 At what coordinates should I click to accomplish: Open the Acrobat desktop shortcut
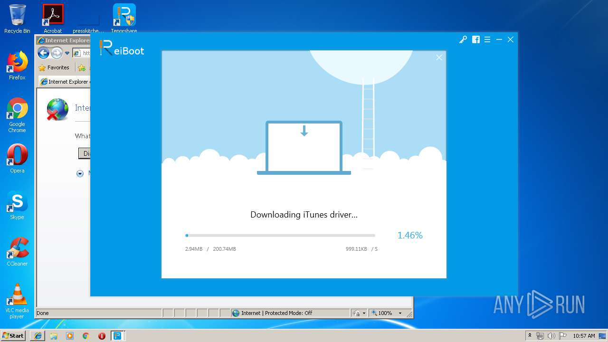coord(53,19)
